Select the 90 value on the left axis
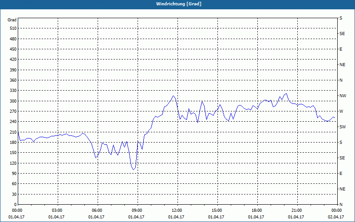 click(14, 174)
